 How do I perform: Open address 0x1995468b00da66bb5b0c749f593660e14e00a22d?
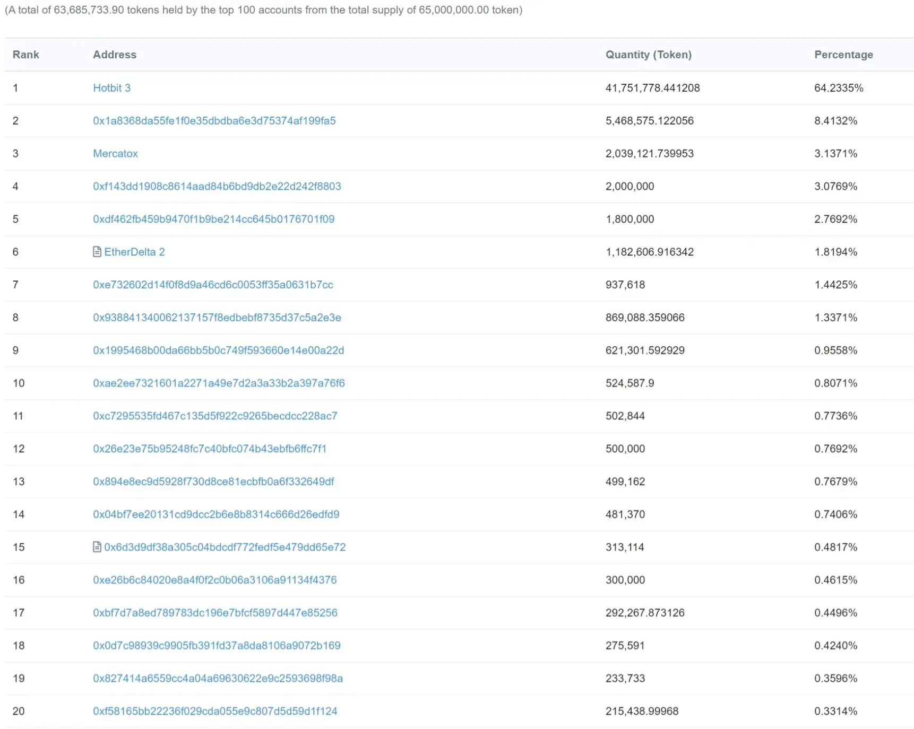pos(219,350)
